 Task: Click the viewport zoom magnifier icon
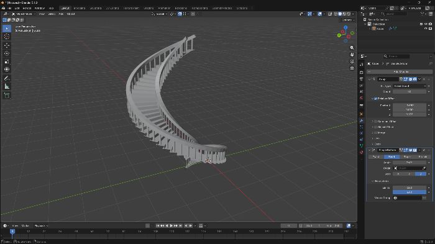click(352, 48)
